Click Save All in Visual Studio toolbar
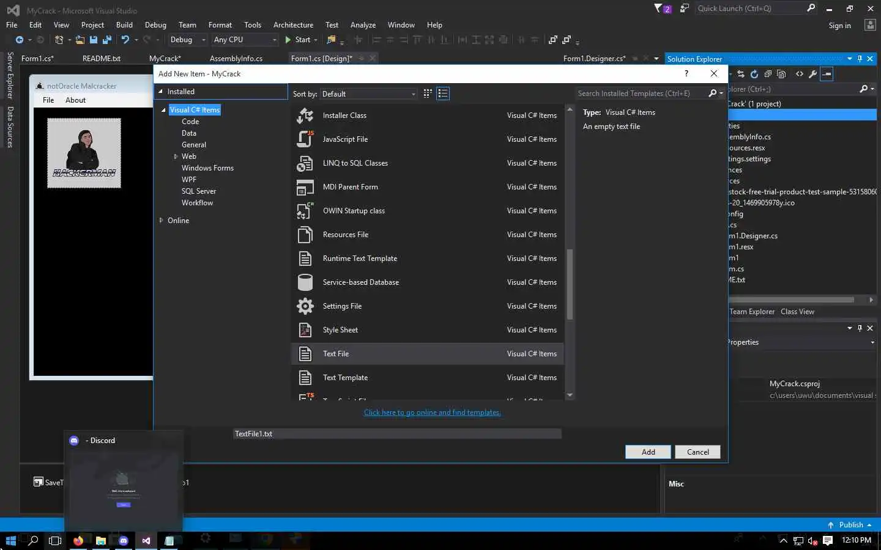This screenshot has width=881, height=550. (107, 40)
